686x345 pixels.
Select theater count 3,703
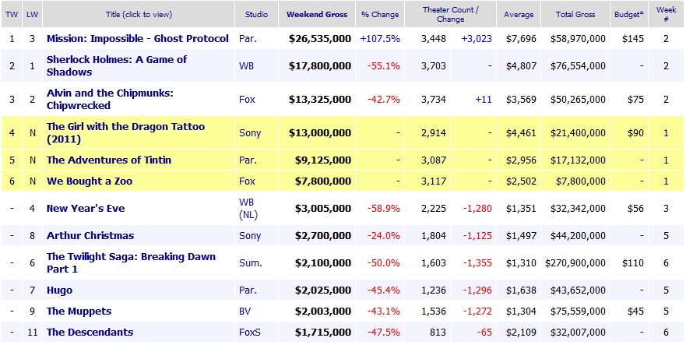434,65
